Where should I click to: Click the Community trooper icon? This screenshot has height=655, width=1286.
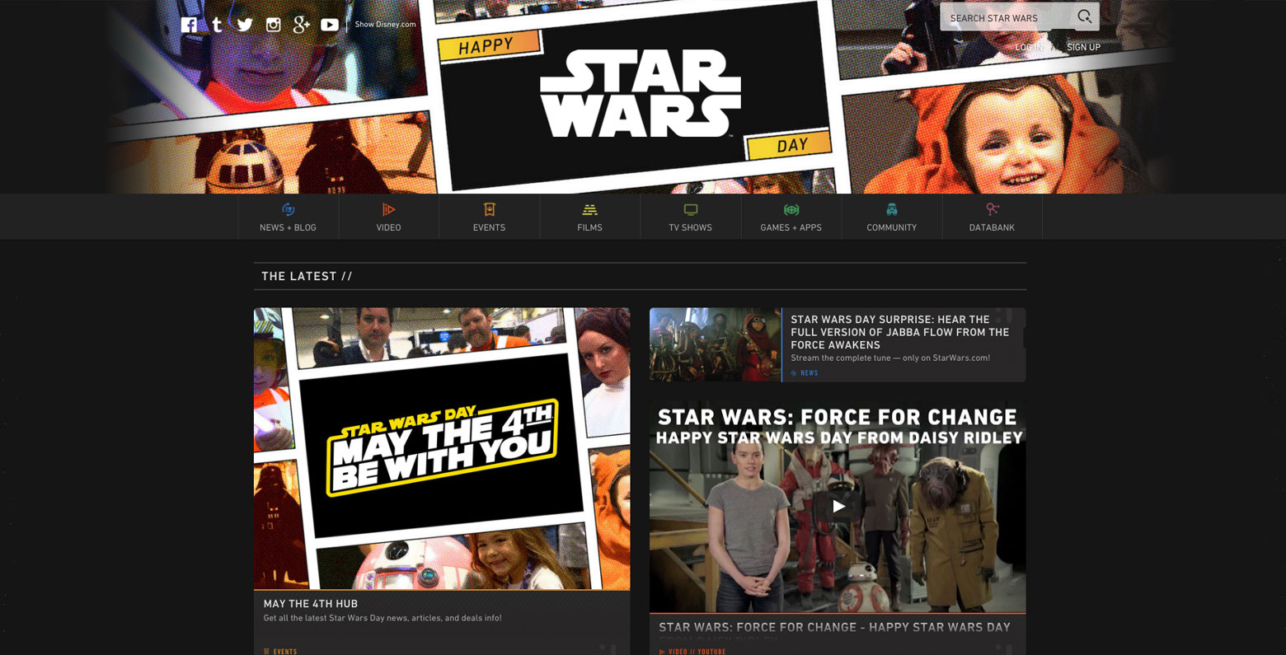pyautogui.click(x=892, y=209)
